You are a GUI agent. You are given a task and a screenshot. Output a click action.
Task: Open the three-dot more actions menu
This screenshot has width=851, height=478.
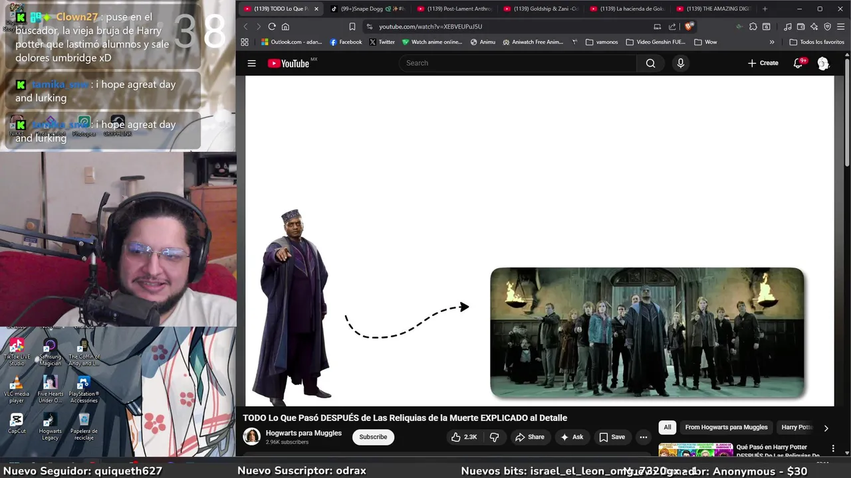click(643, 437)
